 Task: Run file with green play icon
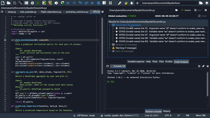38,3
